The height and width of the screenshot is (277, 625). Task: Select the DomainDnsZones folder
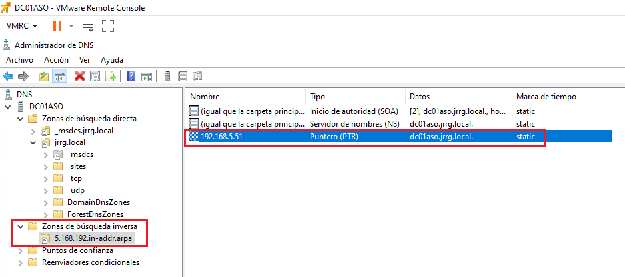tap(99, 202)
